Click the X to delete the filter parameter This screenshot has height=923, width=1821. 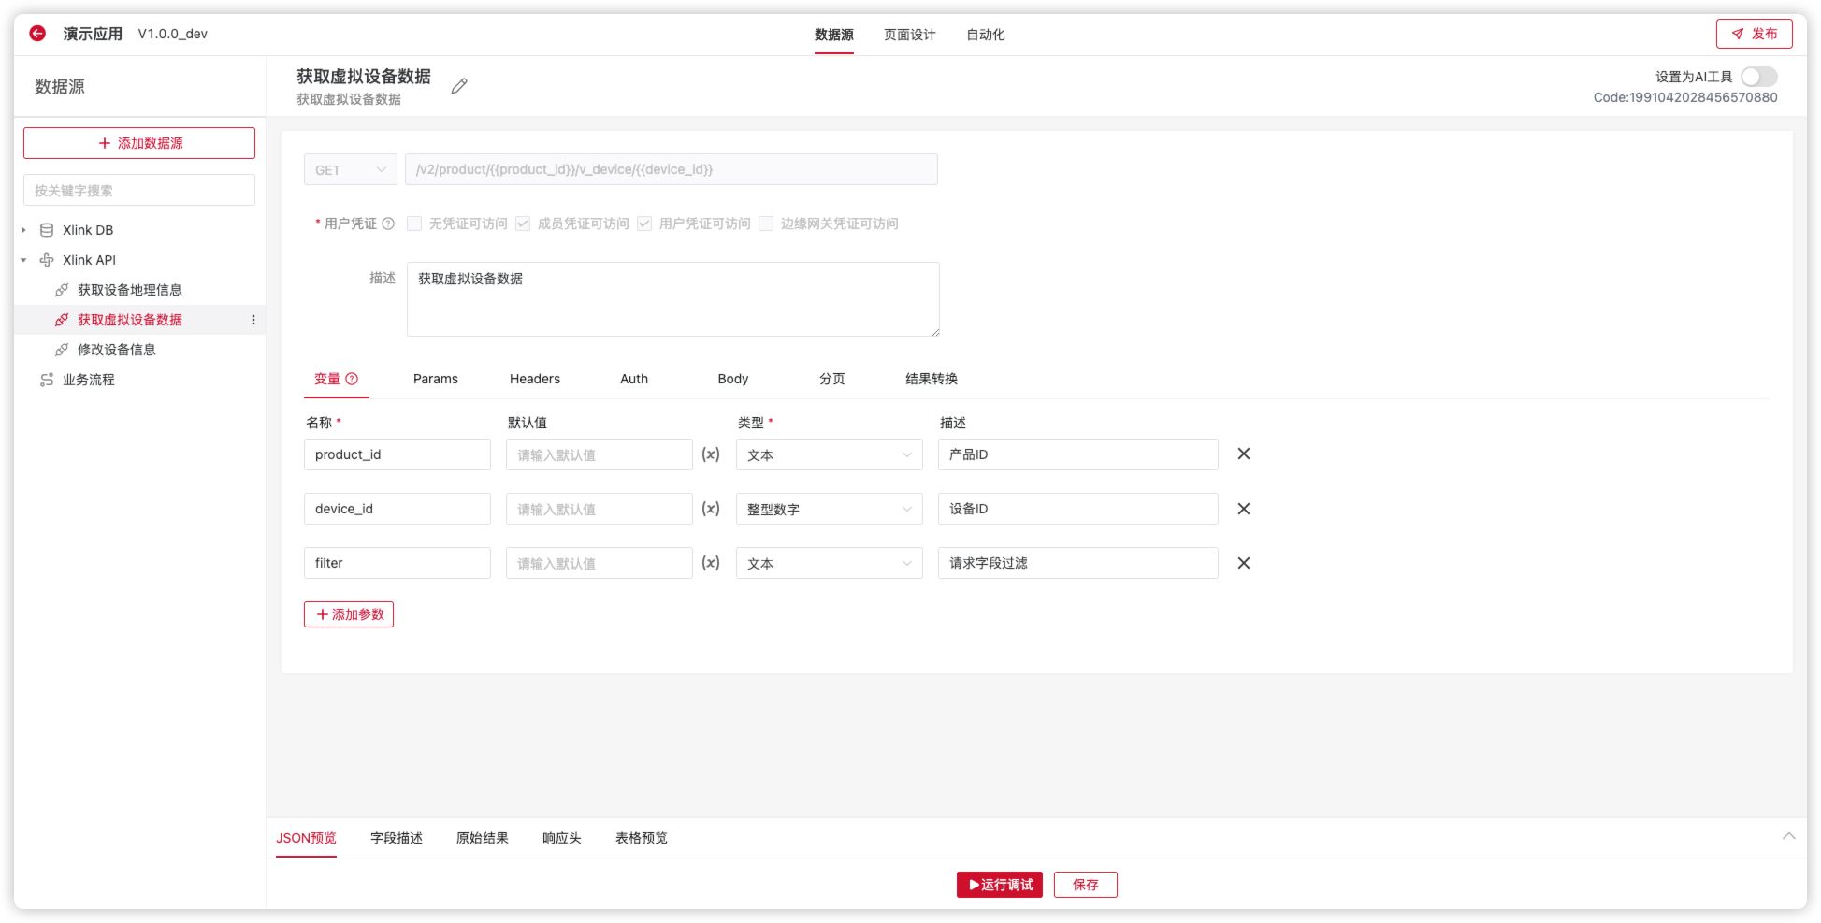click(x=1244, y=562)
